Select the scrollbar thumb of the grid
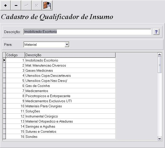The image size is (165, 148). (160, 65)
